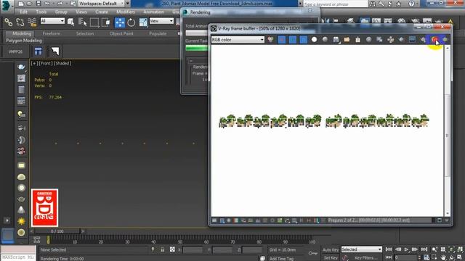Click the Set Key button
465x261 pixels.
click(331, 258)
